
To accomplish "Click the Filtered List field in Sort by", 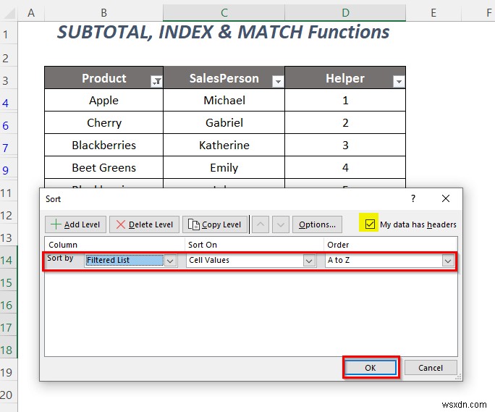I will pyautogui.click(x=124, y=261).
